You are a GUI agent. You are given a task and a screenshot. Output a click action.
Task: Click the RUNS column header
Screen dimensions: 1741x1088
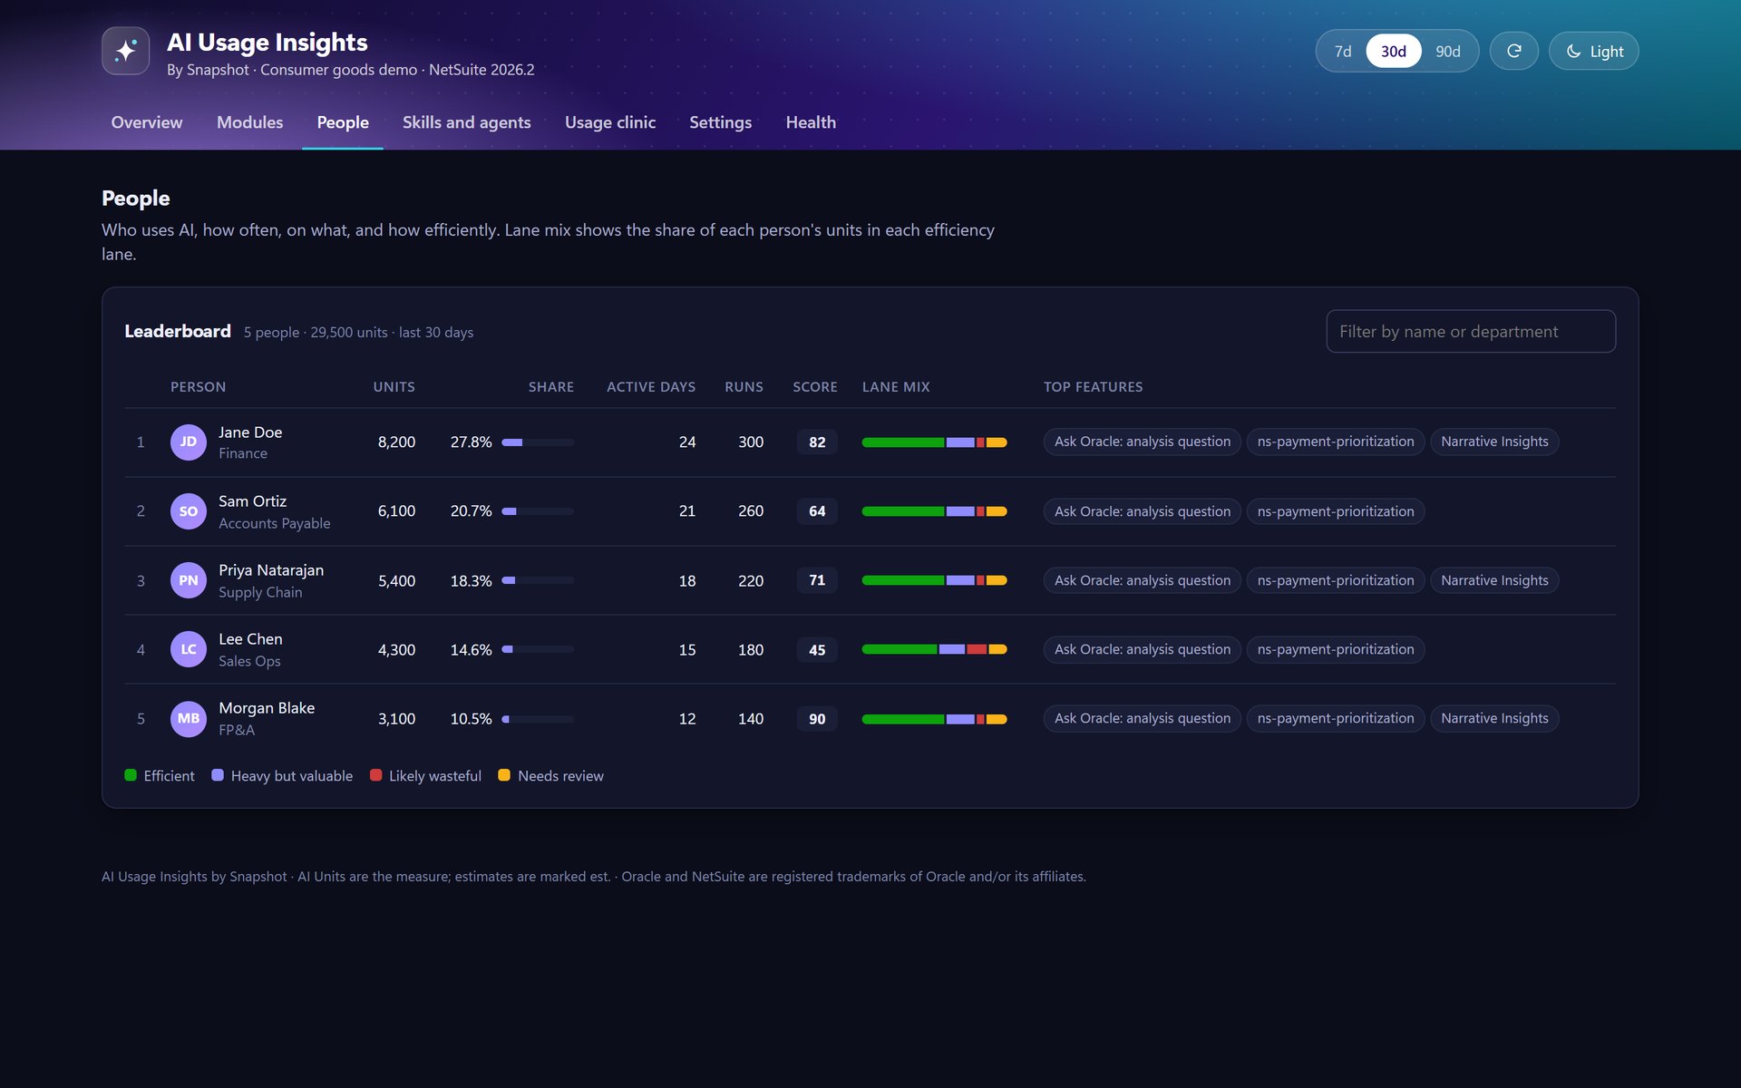tap(744, 386)
